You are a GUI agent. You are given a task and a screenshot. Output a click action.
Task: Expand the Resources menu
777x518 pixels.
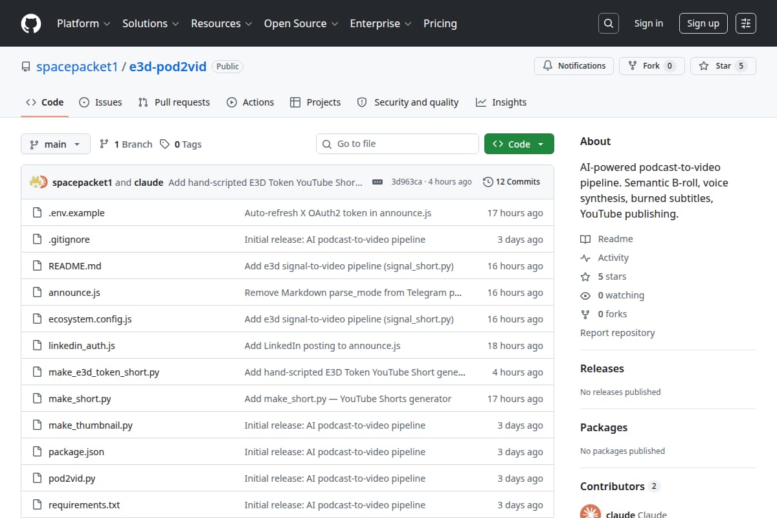pos(221,23)
